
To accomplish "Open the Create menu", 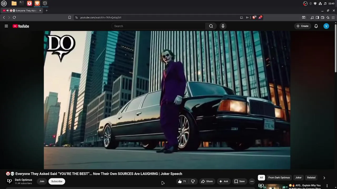I will click(302, 26).
